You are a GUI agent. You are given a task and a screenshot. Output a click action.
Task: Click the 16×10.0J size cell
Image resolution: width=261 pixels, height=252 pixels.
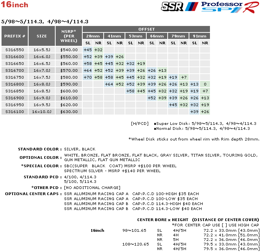pos(42,111)
